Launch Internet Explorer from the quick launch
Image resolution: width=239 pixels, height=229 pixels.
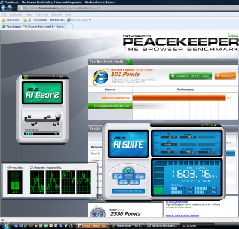(26, 226)
